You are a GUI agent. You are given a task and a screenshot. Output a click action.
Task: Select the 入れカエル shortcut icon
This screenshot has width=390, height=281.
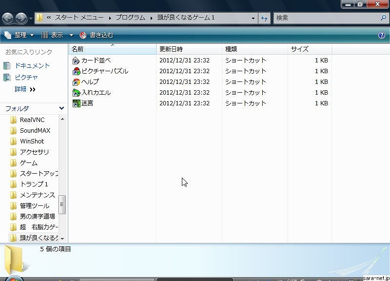76,93
